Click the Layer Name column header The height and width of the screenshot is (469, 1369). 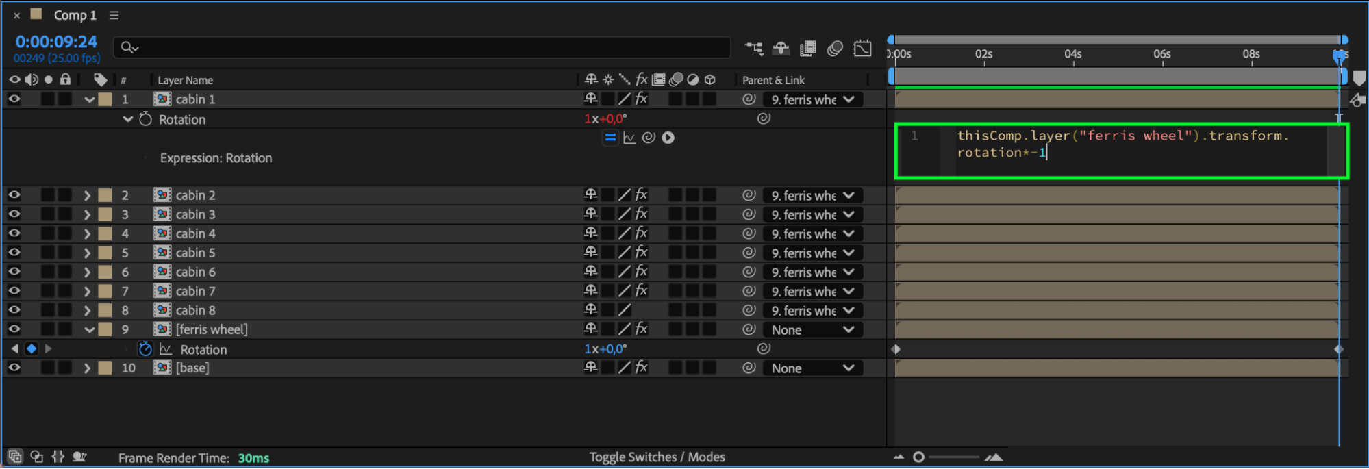[185, 80]
